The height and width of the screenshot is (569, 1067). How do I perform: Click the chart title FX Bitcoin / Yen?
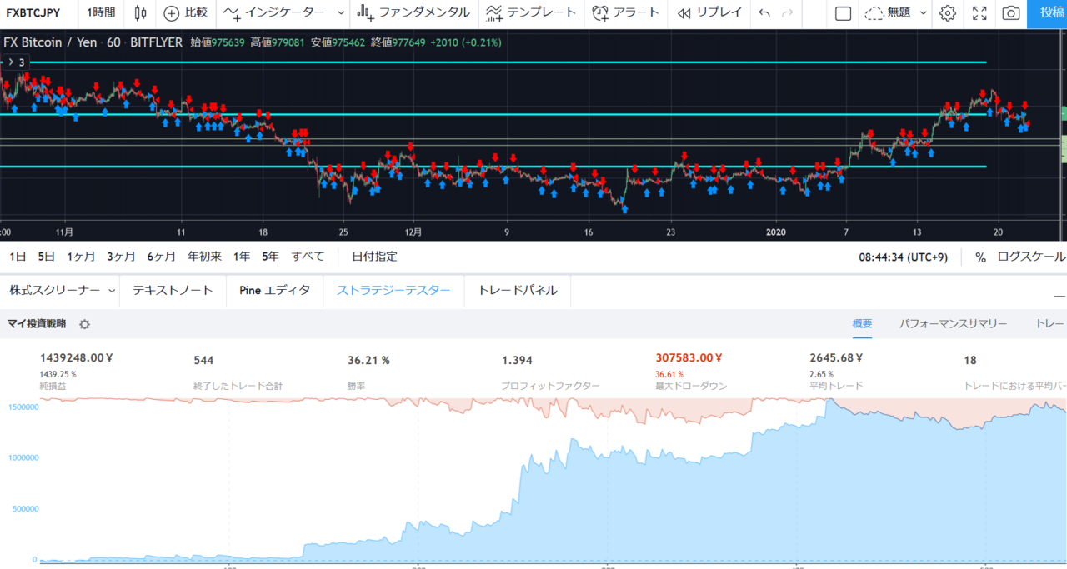click(52, 42)
